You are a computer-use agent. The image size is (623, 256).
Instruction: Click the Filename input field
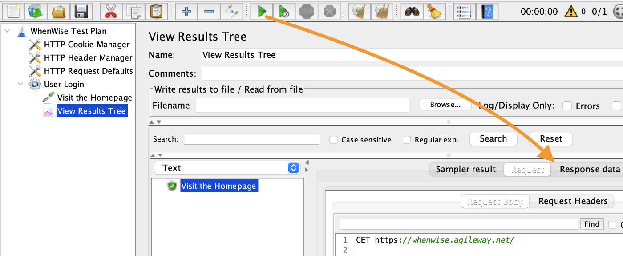pos(302,106)
